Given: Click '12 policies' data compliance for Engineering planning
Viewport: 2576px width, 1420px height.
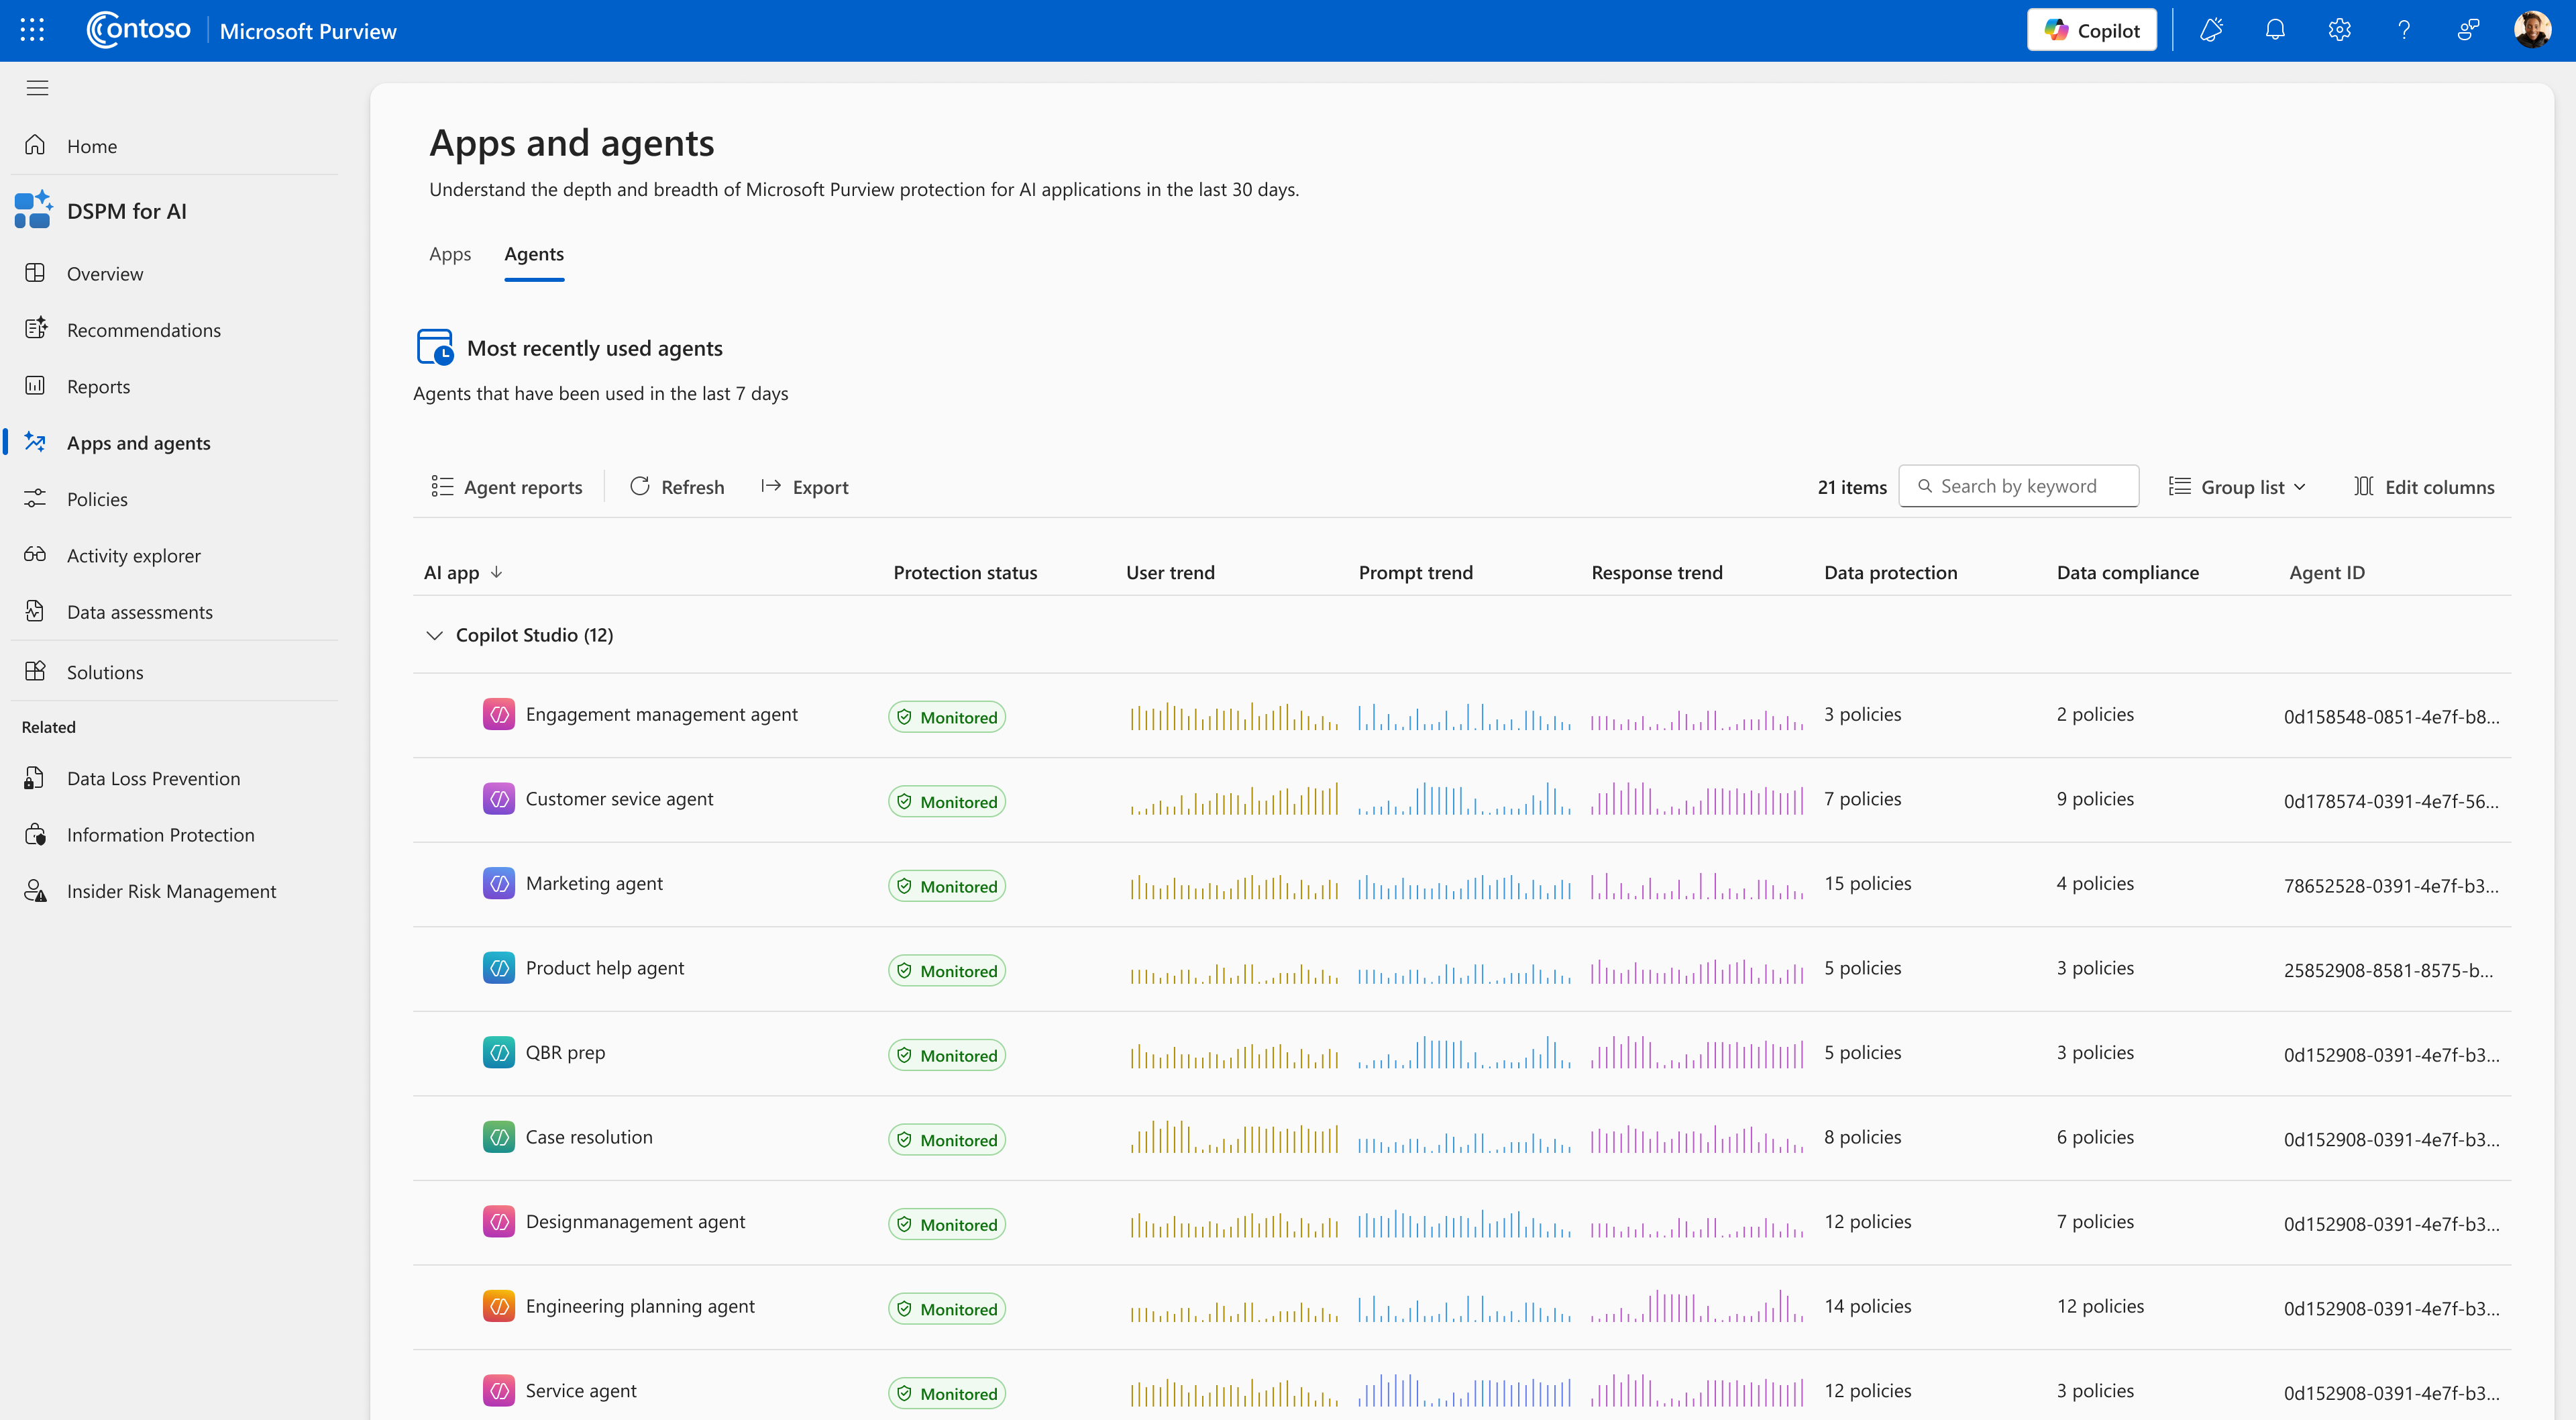Looking at the screenshot, I should pos(2100,1306).
